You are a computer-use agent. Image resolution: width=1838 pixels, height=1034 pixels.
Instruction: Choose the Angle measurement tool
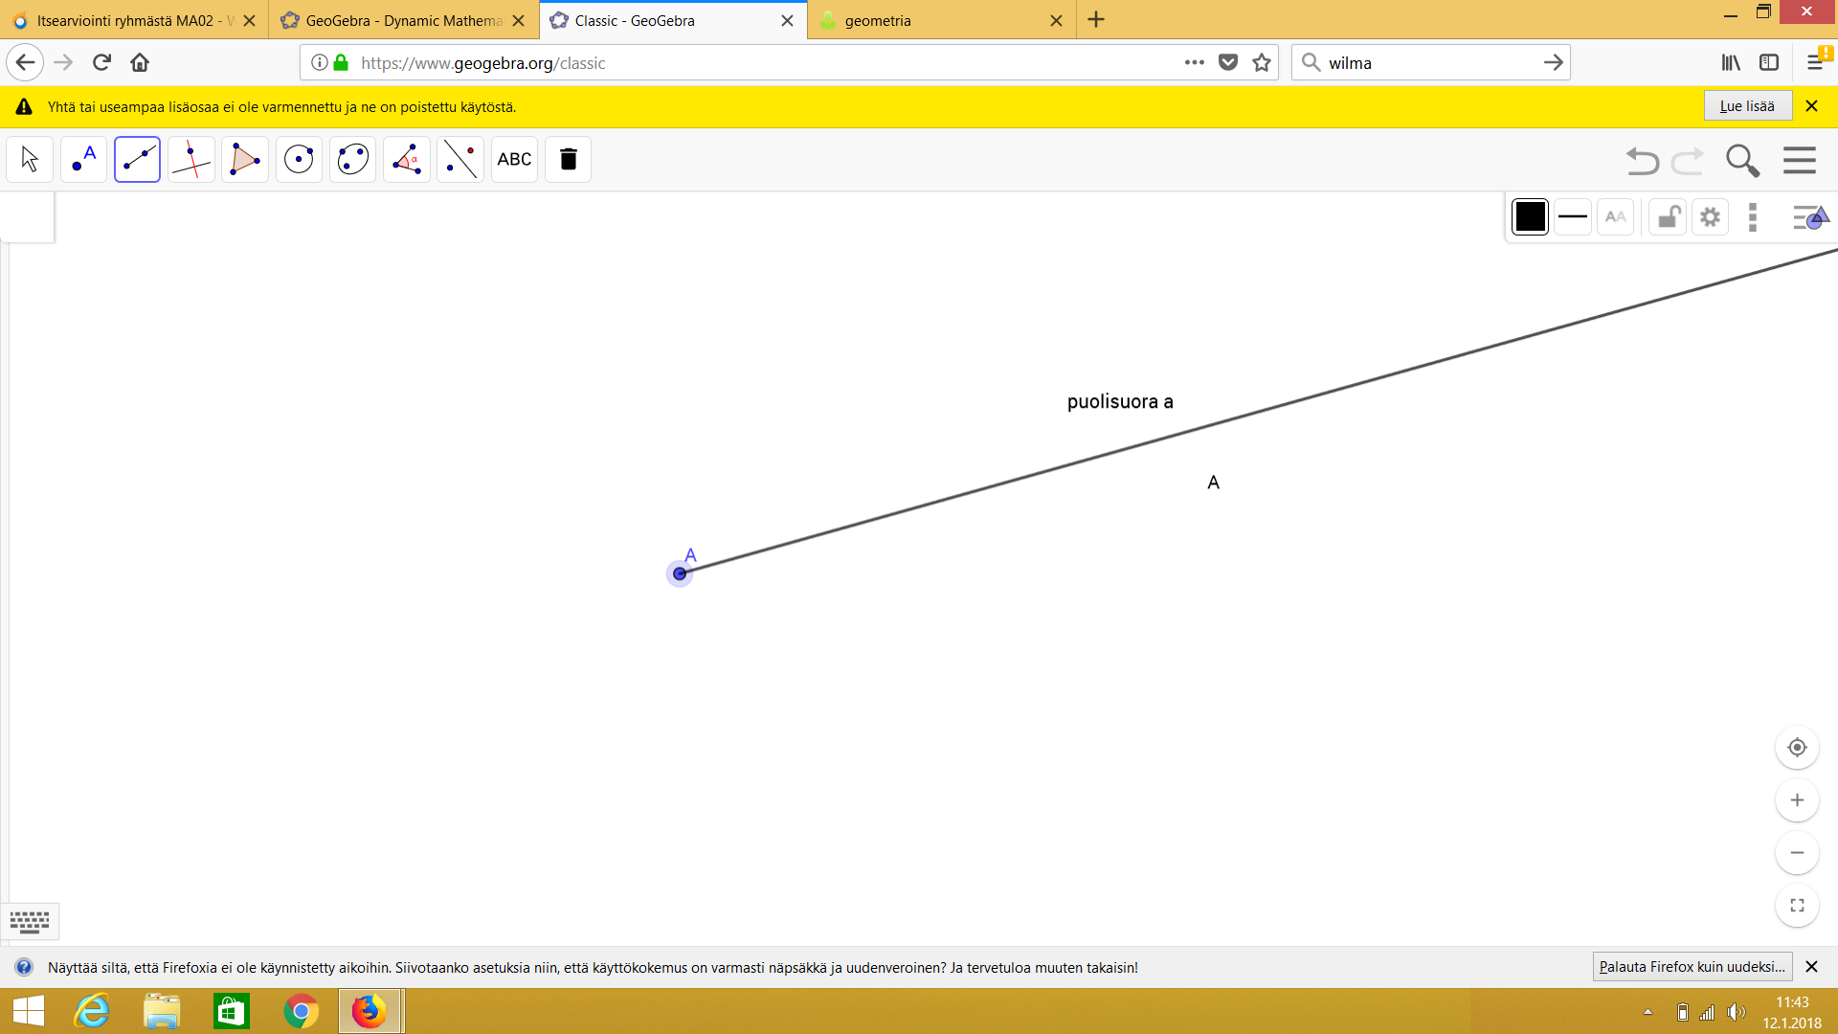pyautogui.click(x=406, y=159)
